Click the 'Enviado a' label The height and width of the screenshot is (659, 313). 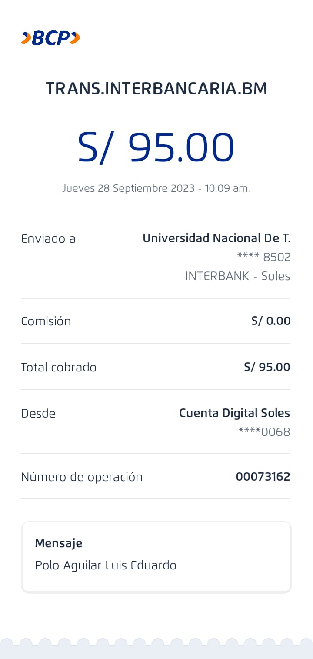(48, 238)
